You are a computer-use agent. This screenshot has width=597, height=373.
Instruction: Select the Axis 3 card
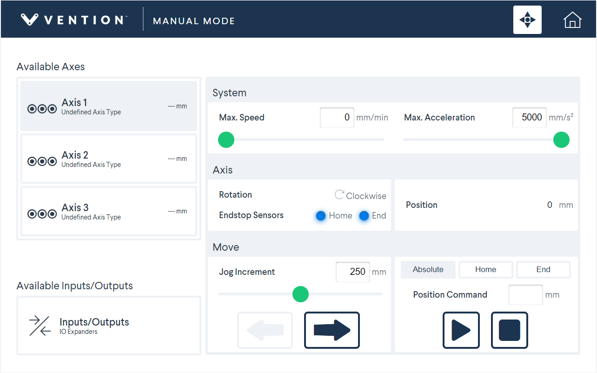(x=109, y=211)
